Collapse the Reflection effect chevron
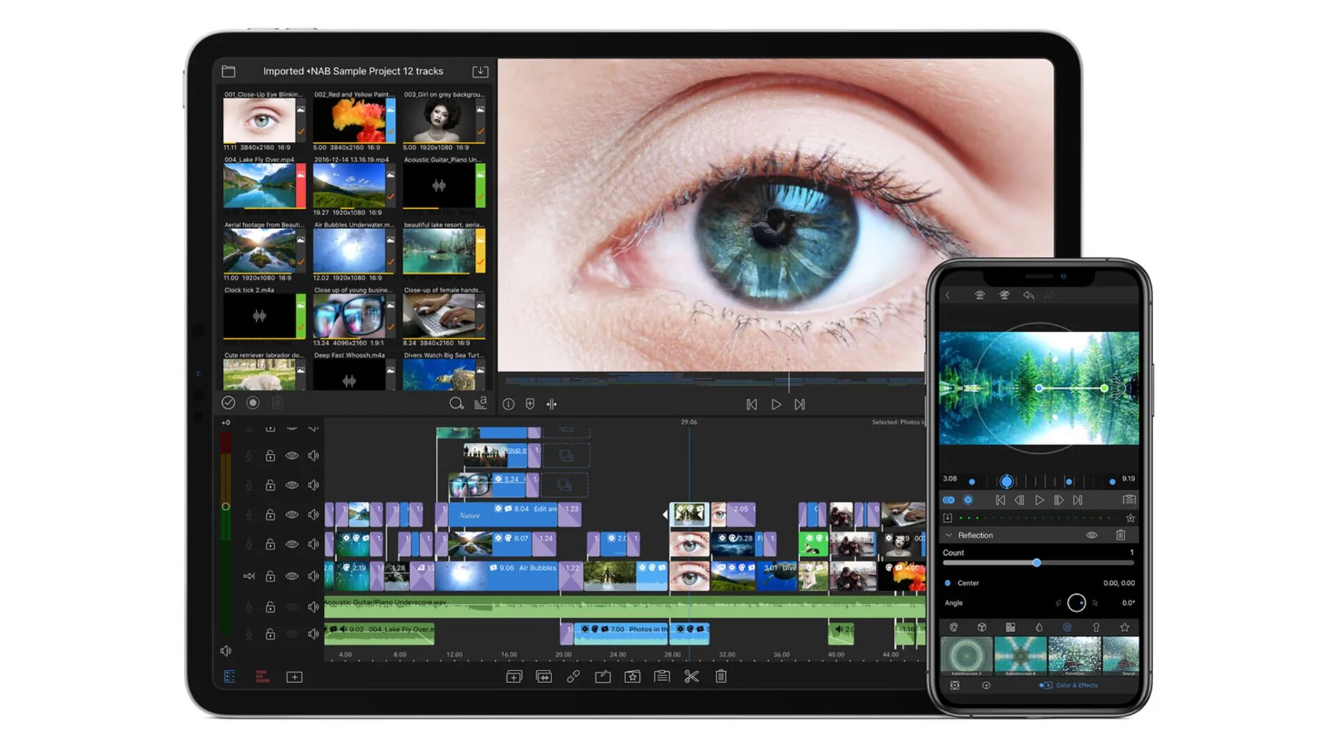 click(948, 535)
